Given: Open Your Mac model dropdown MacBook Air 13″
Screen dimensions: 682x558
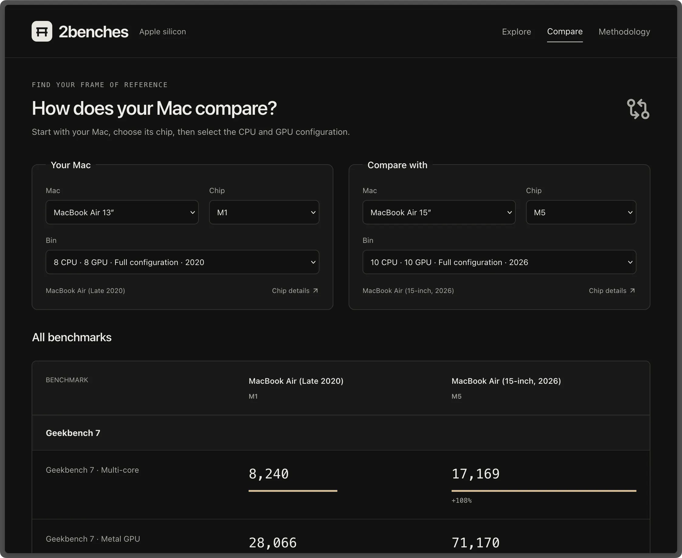Looking at the screenshot, I should [122, 213].
